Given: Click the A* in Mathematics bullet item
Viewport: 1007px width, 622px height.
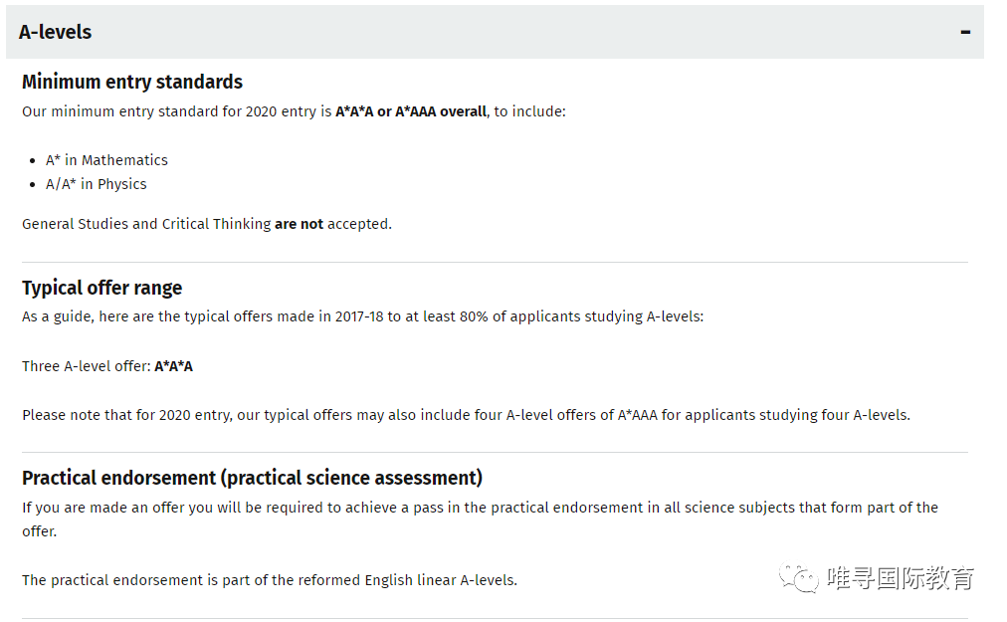Looking at the screenshot, I should (106, 160).
